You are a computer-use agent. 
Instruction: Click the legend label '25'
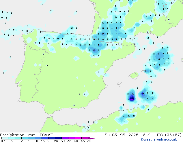click(56, 141)
